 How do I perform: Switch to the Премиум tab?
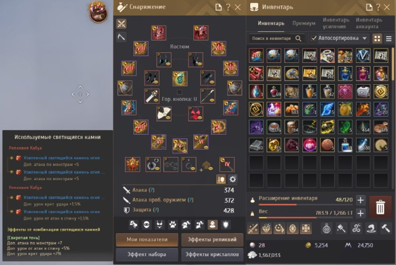(x=304, y=23)
